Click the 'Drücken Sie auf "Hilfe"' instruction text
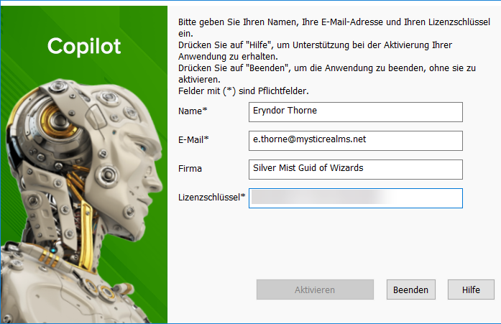Image resolution: width=501 pixels, height=324 pixels. pyautogui.click(x=315, y=50)
